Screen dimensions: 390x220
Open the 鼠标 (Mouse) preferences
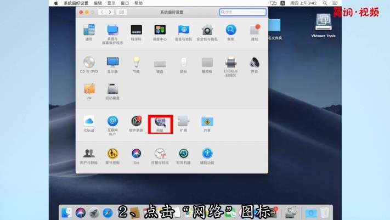coord(183,65)
